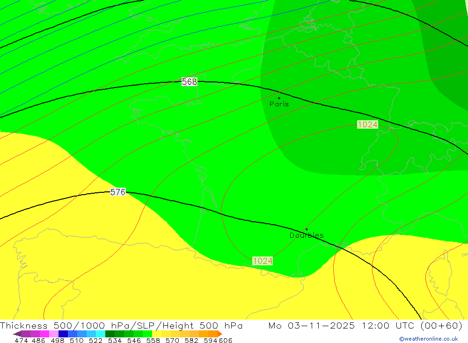Select the Paris city label
Screen dimensions: 468x343
279,104
